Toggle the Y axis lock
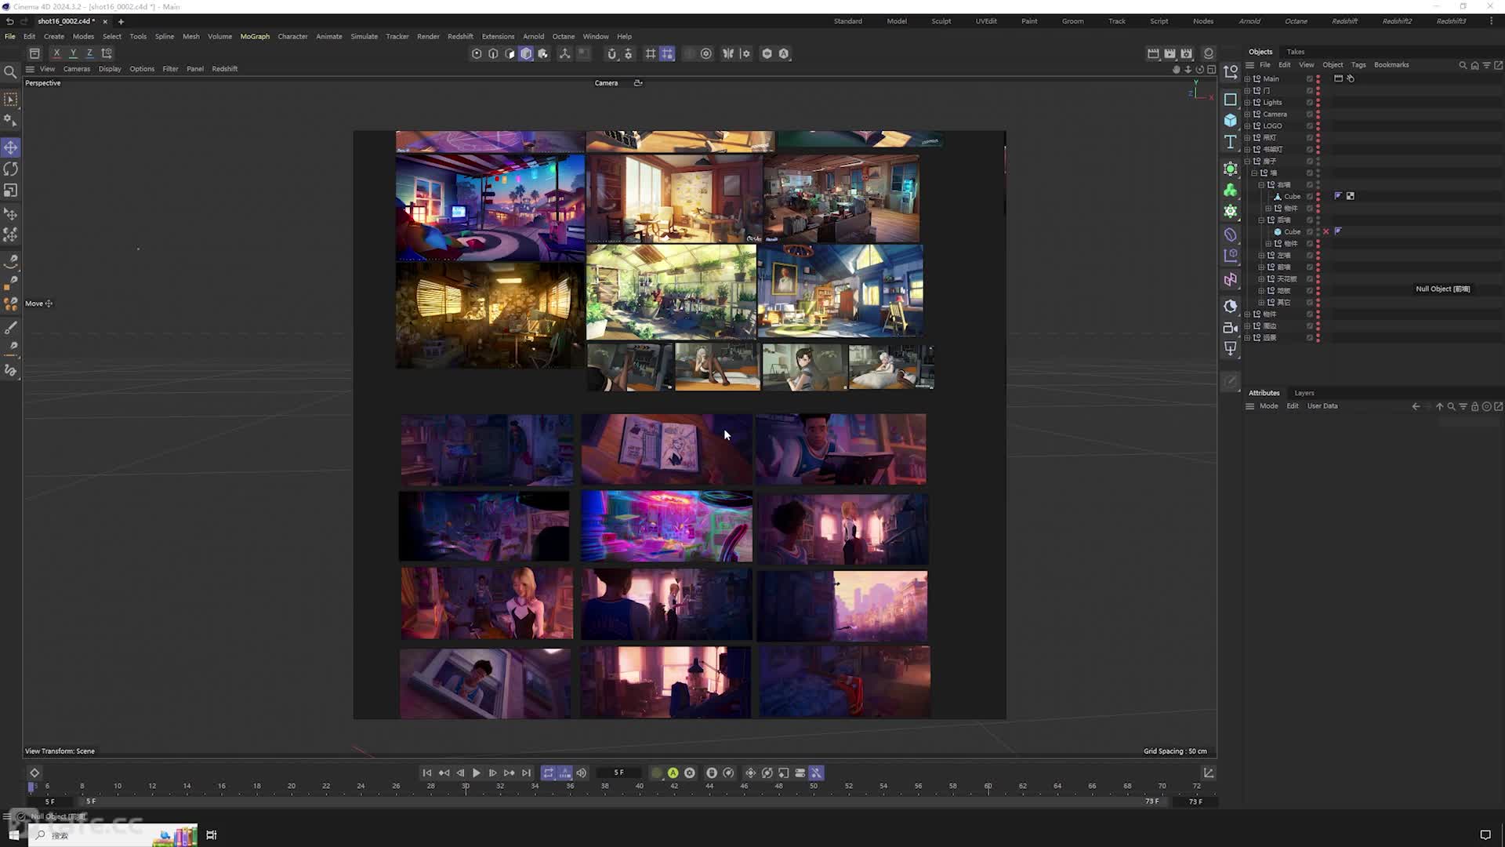Screen dimensions: 1505x847 pos(73,53)
